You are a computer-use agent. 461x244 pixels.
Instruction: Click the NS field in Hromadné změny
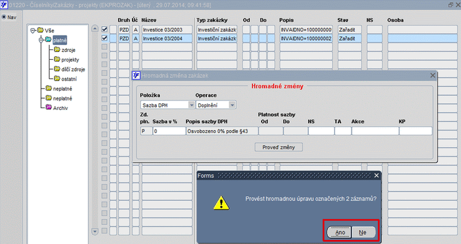(321, 131)
